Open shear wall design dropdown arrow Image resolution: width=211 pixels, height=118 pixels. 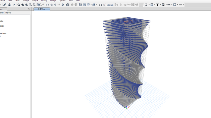[178, 5]
